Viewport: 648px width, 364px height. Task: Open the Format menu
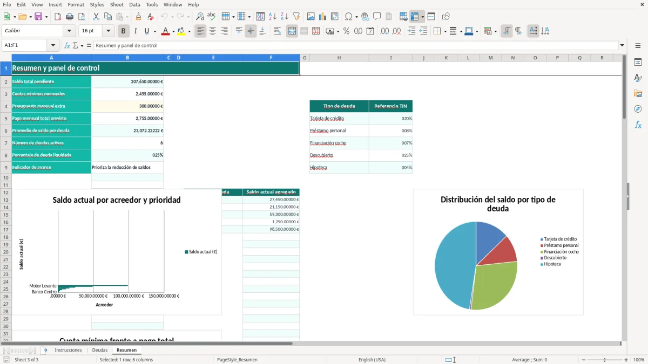76,4
